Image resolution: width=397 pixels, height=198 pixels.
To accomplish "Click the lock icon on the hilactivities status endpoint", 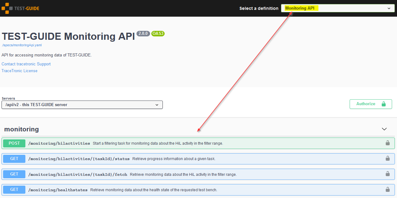I will [x=387, y=159].
